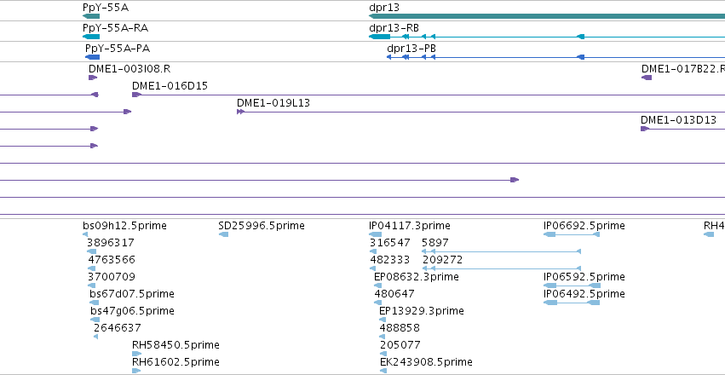Click the DME1-017B22 clone label
The width and height of the screenshot is (725, 375).
(x=683, y=69)
